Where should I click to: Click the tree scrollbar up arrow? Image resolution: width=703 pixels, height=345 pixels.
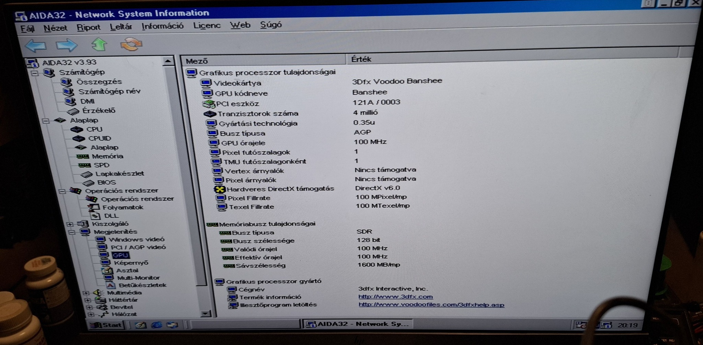point(168,62)
